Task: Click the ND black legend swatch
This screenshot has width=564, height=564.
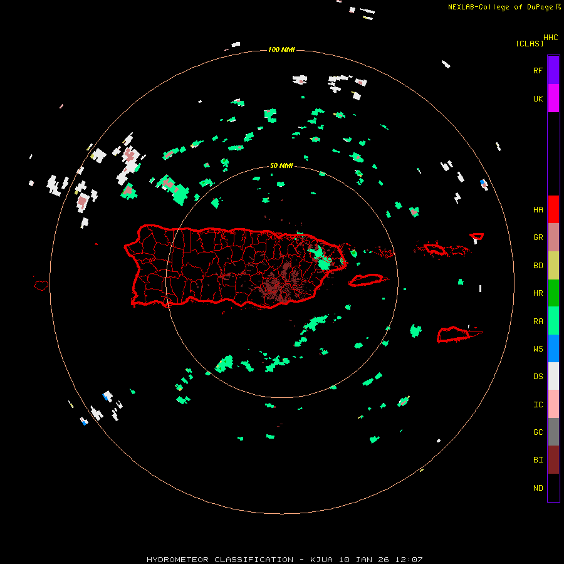Action: (x=553, y=488)
